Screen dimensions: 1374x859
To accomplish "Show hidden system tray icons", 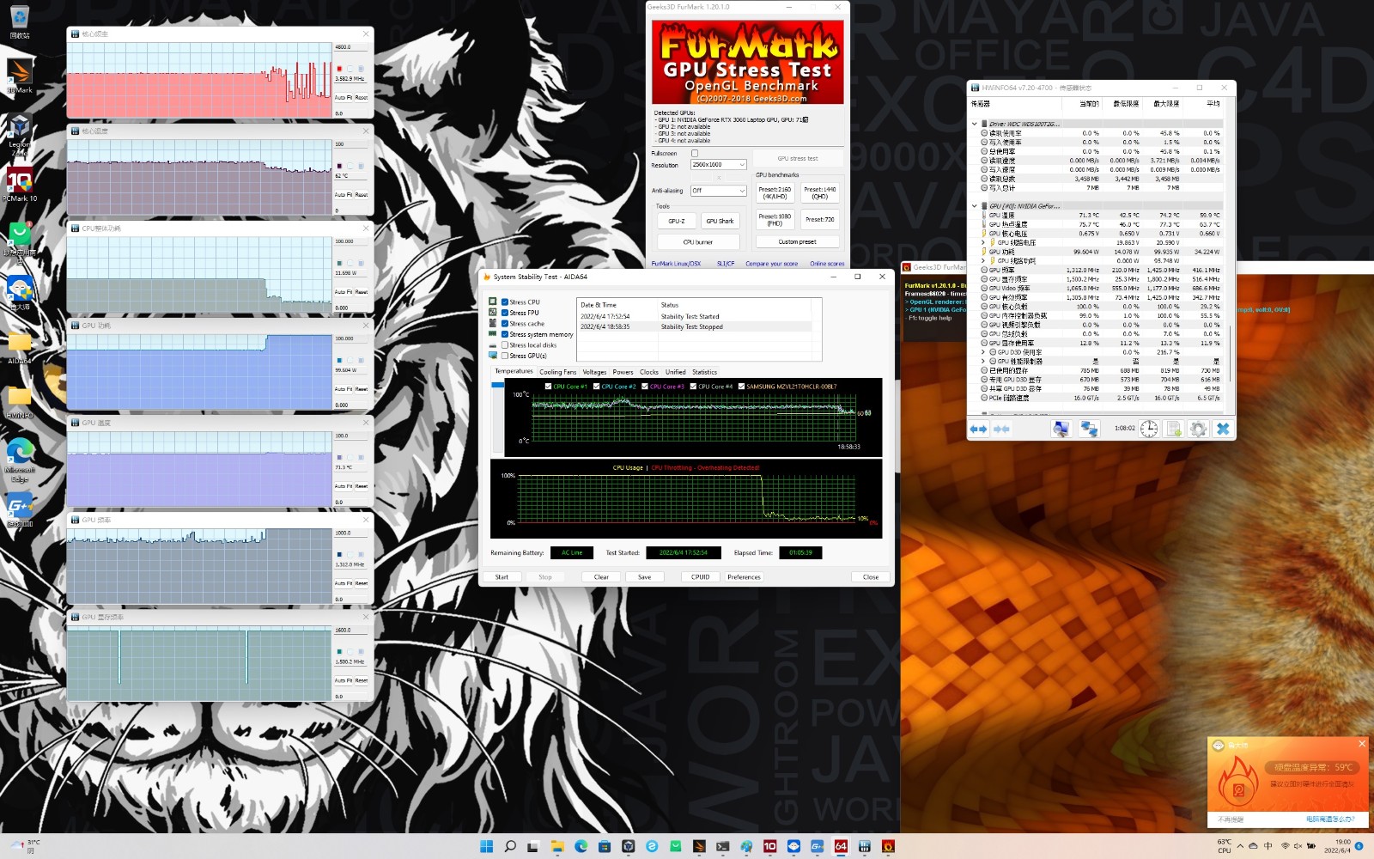I will click(x=1240, y=846).
